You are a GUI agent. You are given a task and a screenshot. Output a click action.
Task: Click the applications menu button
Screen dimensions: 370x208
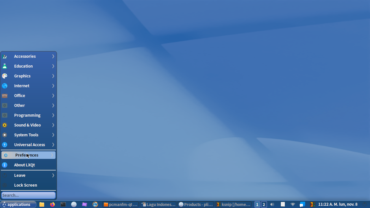pyautogui.click(x=18, y=205)
